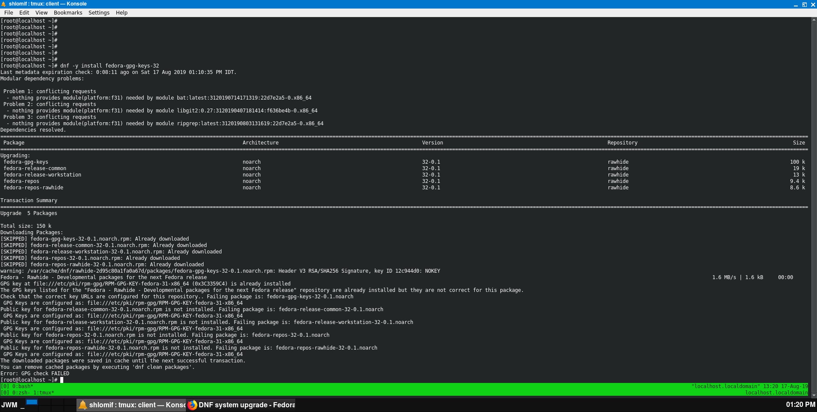Open the Bookmarks menu
The width and height of the screenshot is (817, 412).
tap(68, 13)
